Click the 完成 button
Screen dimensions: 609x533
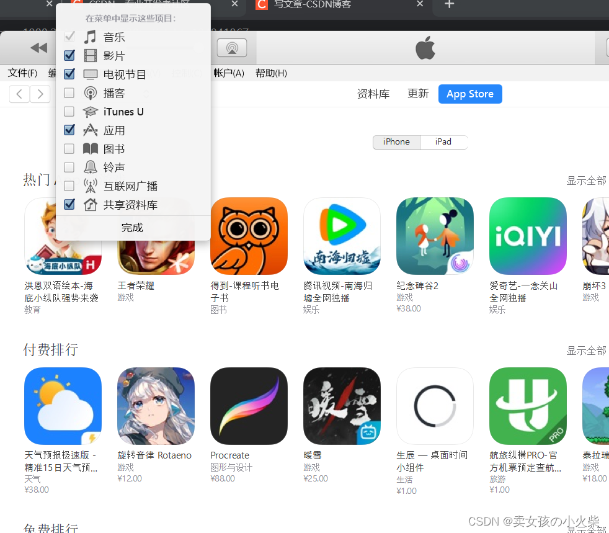tap(132, 227)
